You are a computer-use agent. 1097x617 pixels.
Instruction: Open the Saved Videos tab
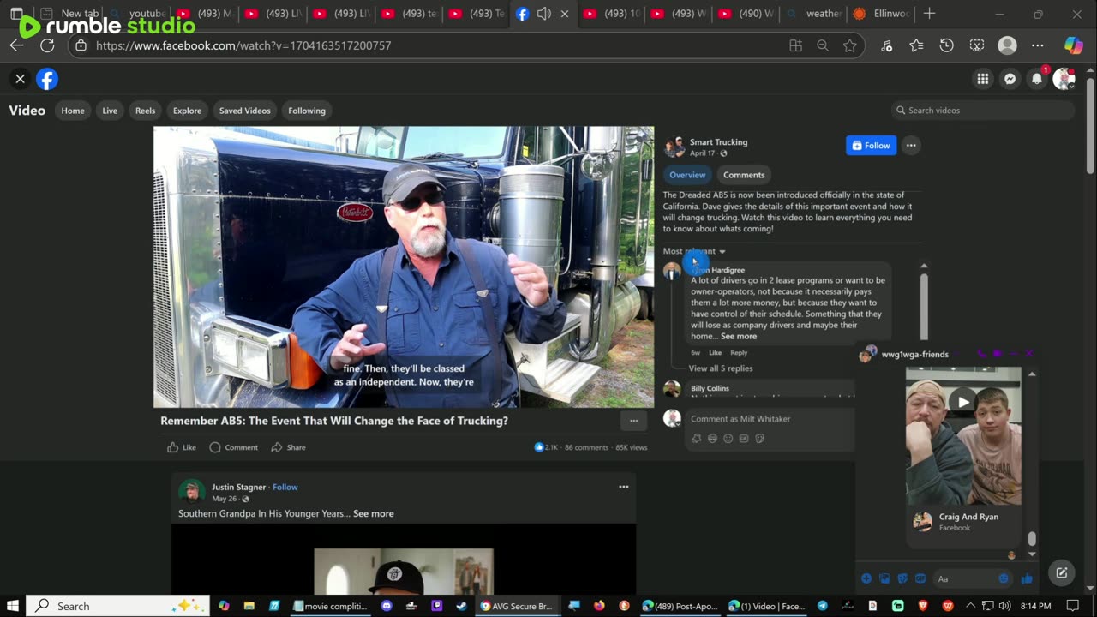tap(244, 111)
